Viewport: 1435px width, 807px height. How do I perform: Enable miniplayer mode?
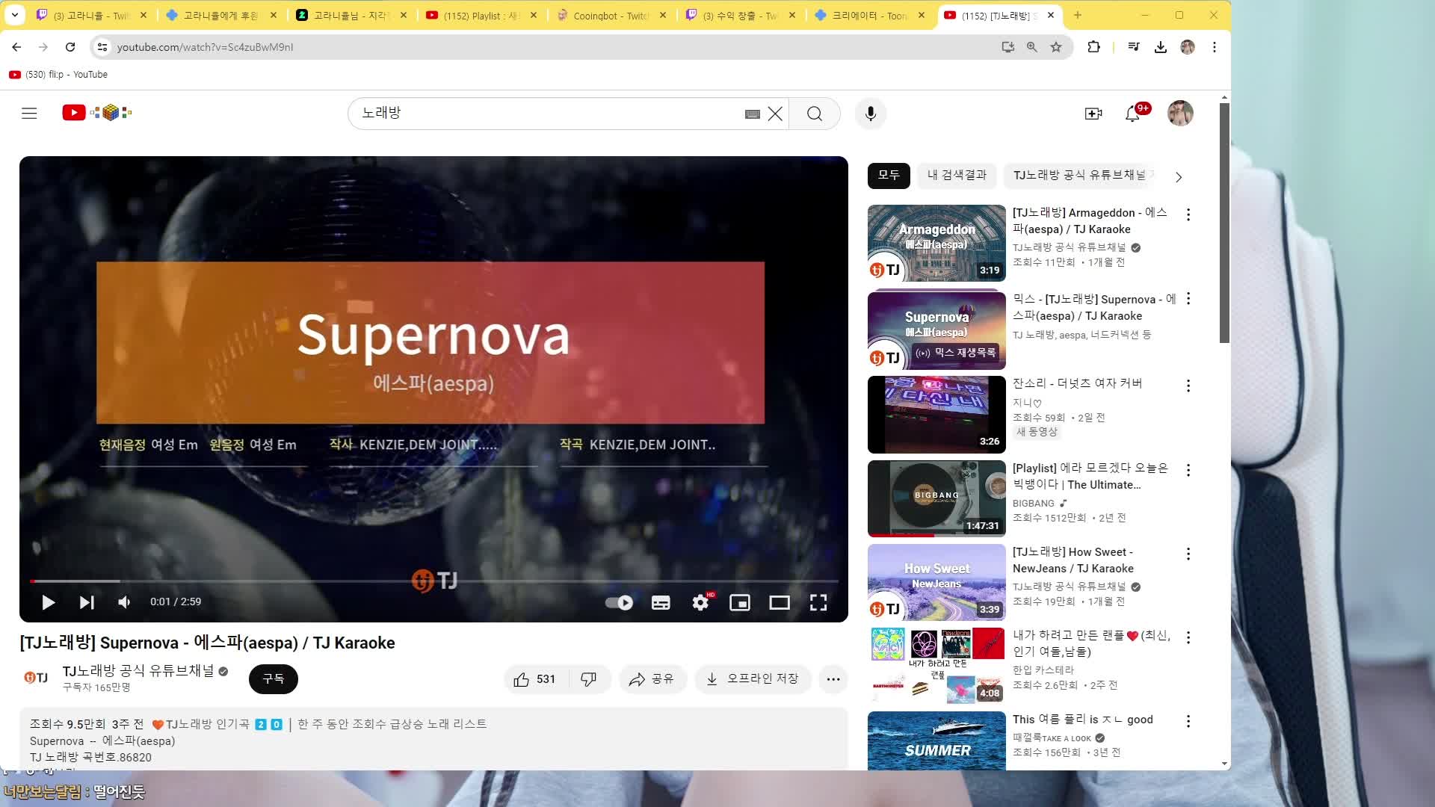pos(740,602)
